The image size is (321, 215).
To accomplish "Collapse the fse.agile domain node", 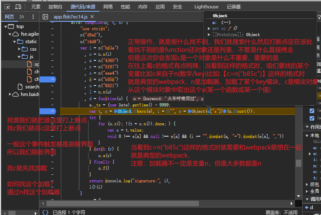I will (10, 34).
